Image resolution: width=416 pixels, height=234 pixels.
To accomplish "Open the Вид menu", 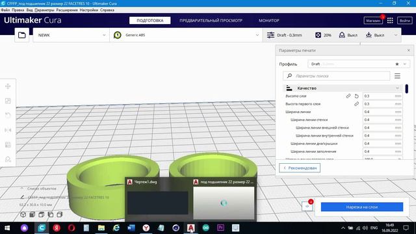I will click(29, 10).
